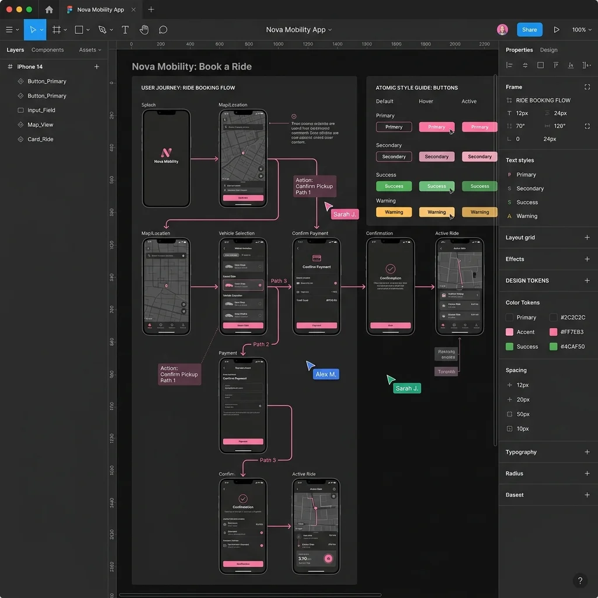Add an Effects entry
Screen dimensions: 598x598
(587, 259)
